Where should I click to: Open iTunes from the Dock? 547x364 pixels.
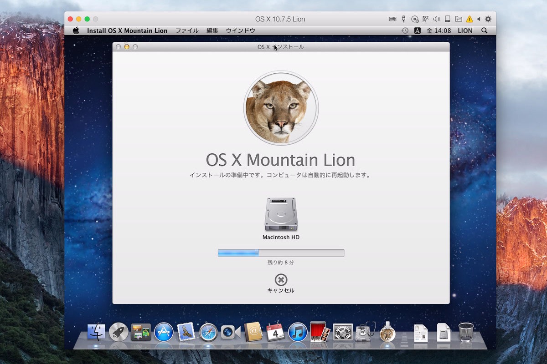tap(298, 332)
